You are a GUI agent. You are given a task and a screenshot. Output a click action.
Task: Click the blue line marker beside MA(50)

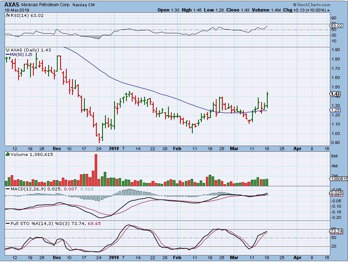[x=7, y=54]
